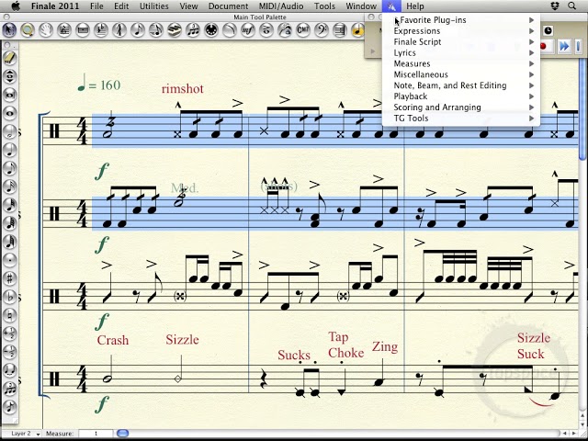
Task: Click the Crash expression text
Action: (x=112, y=340)
